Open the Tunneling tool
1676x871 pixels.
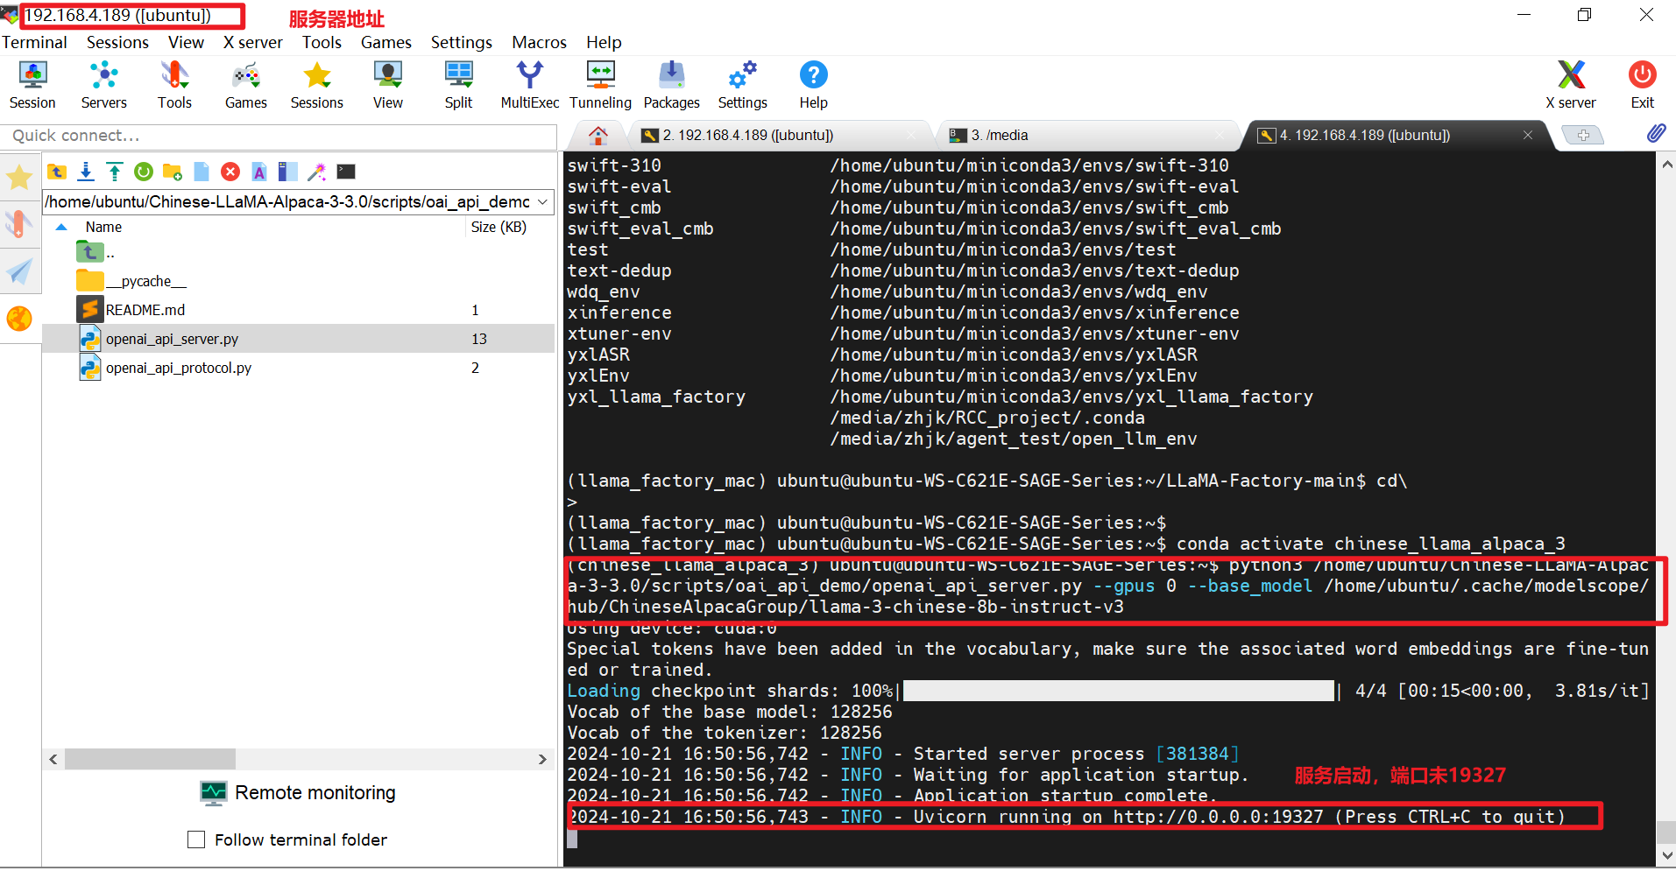(x=600, y=85)
